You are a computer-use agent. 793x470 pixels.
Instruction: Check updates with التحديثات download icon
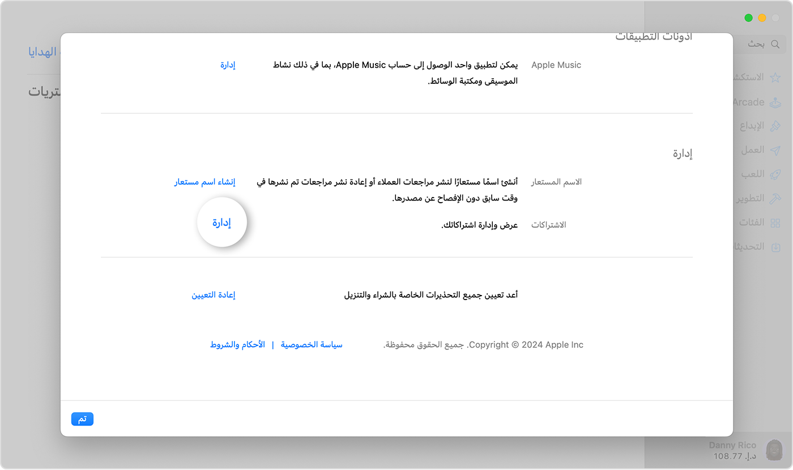(775, 246)
